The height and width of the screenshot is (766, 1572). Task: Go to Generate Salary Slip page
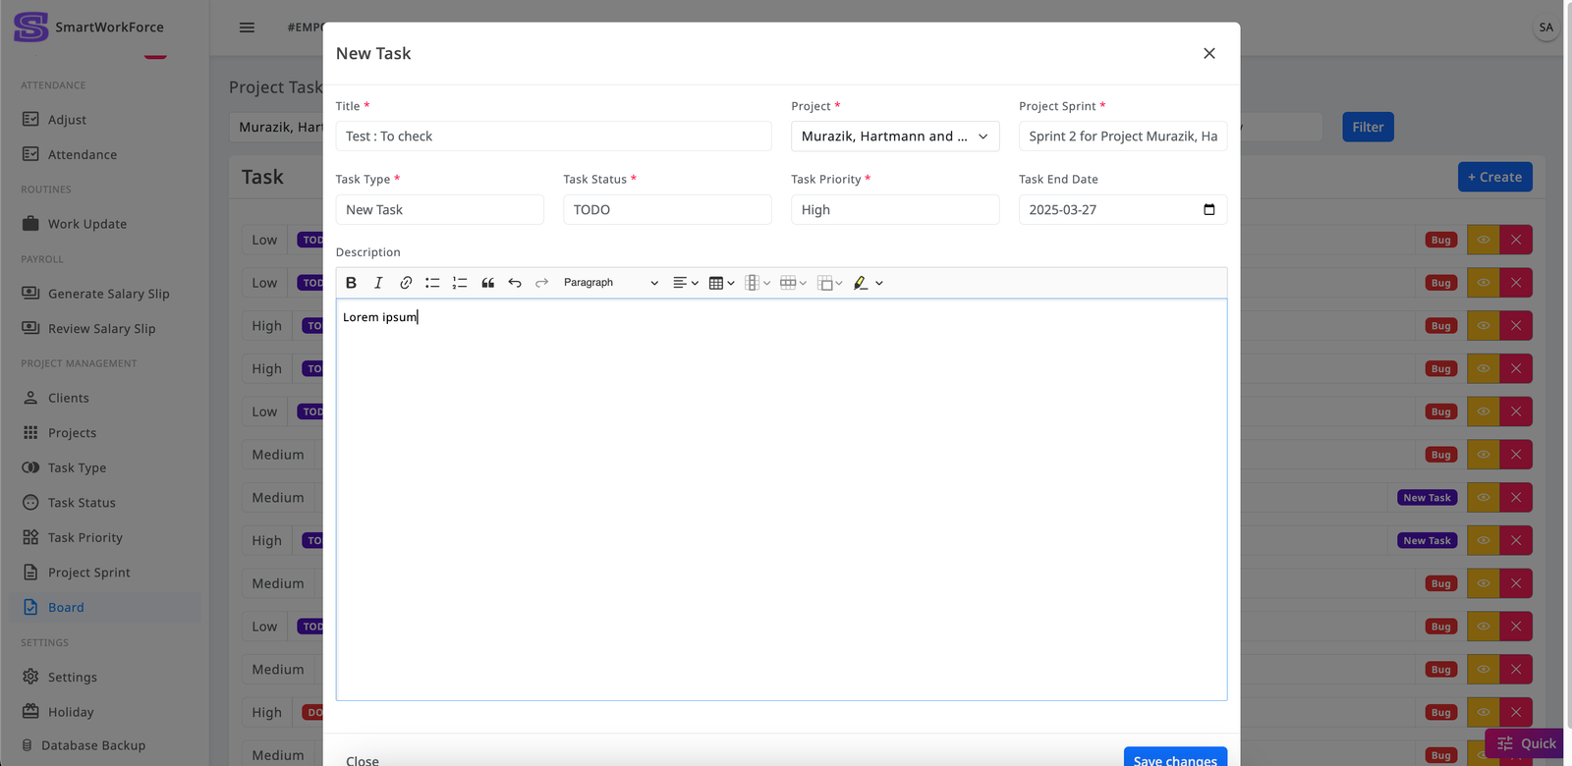point(108,294)
